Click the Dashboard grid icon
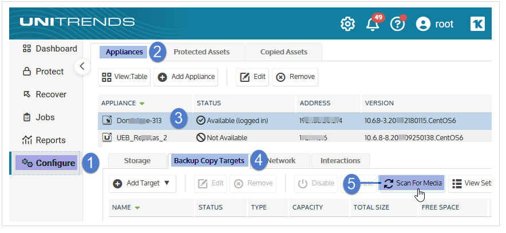506x233 pixels. [x=27, y=49]
